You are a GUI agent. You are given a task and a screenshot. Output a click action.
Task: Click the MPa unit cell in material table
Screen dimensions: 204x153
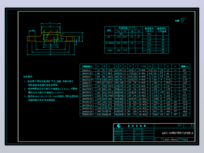pyautogui.click(x=122, y=34)
